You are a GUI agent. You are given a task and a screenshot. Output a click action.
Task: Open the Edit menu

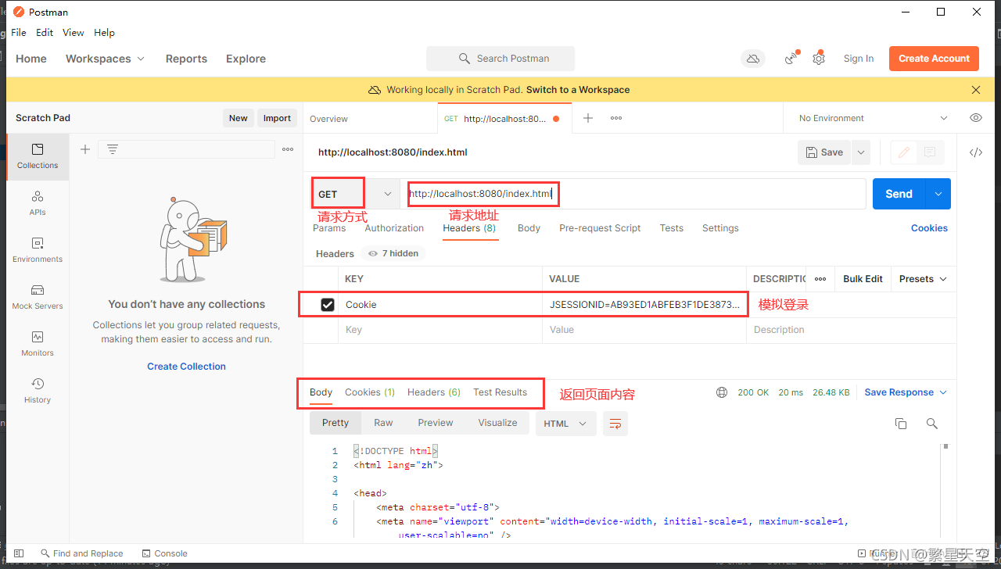click(x=45, y=33)
